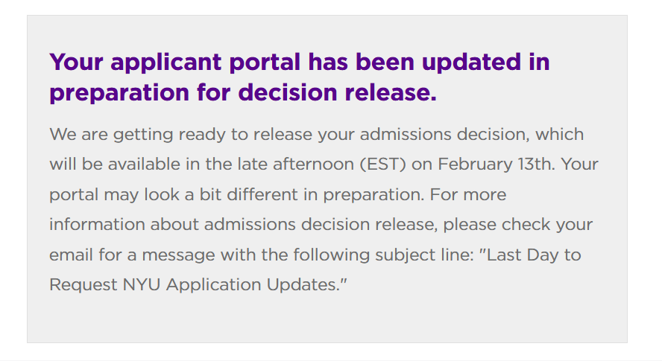Click the date "February 13th"
Image resolution: width=662 pixels, height=361 pixels.
tap(496, 164)
